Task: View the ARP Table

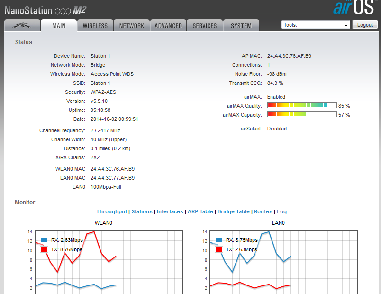Action: (x=200, y=211)
